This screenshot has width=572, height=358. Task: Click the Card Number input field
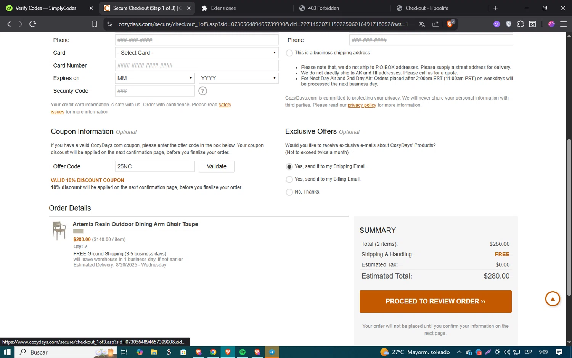197,65
